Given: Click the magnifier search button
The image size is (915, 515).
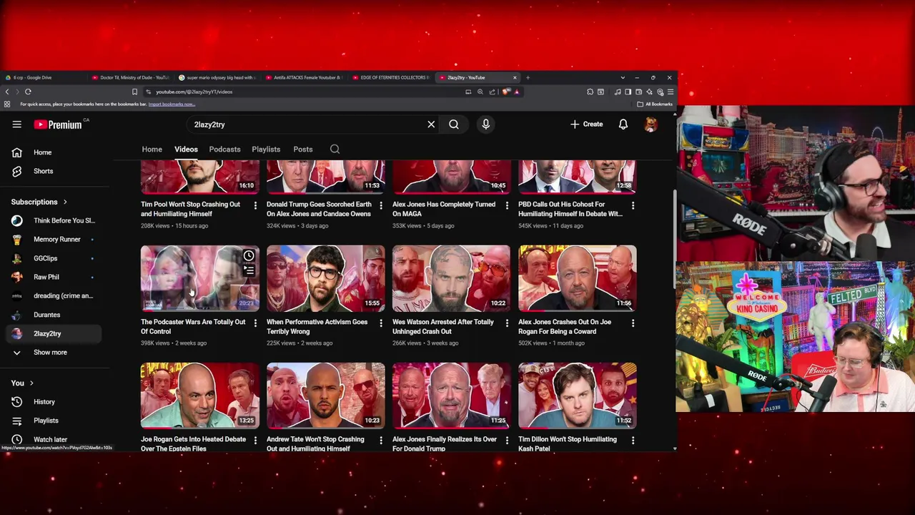Looking at the screenshot, I should coord(454,124).
